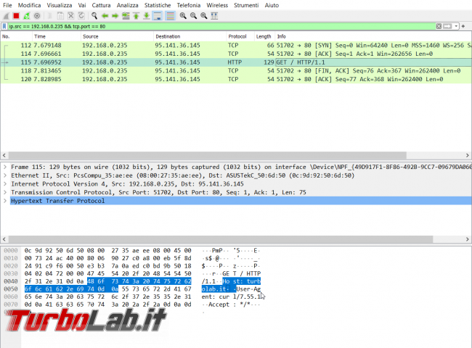Image resolution: width=472 pixels, height=348 pixels.
Task: Open the Statistiche menu
Action: pos(158,5)
